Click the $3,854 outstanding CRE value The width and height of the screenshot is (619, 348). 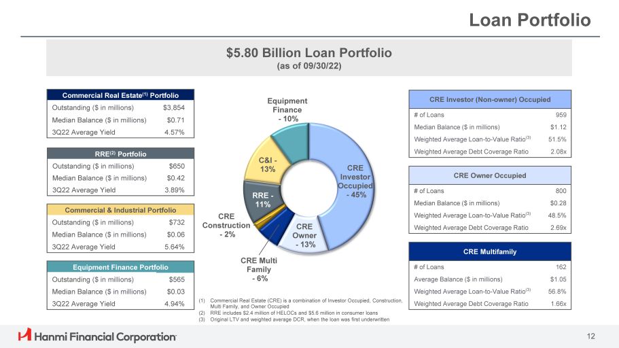point(174,107)
